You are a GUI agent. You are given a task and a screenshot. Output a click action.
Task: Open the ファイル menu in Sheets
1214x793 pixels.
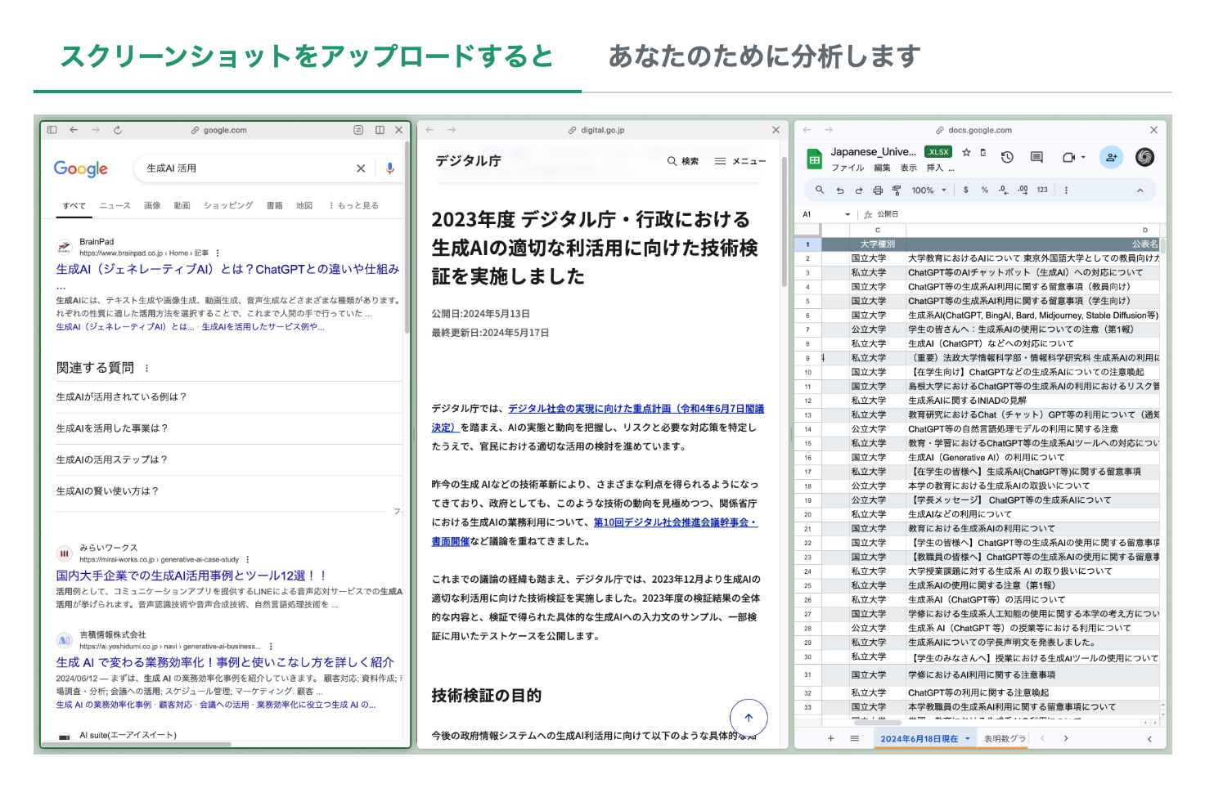[x=848, y=168]
